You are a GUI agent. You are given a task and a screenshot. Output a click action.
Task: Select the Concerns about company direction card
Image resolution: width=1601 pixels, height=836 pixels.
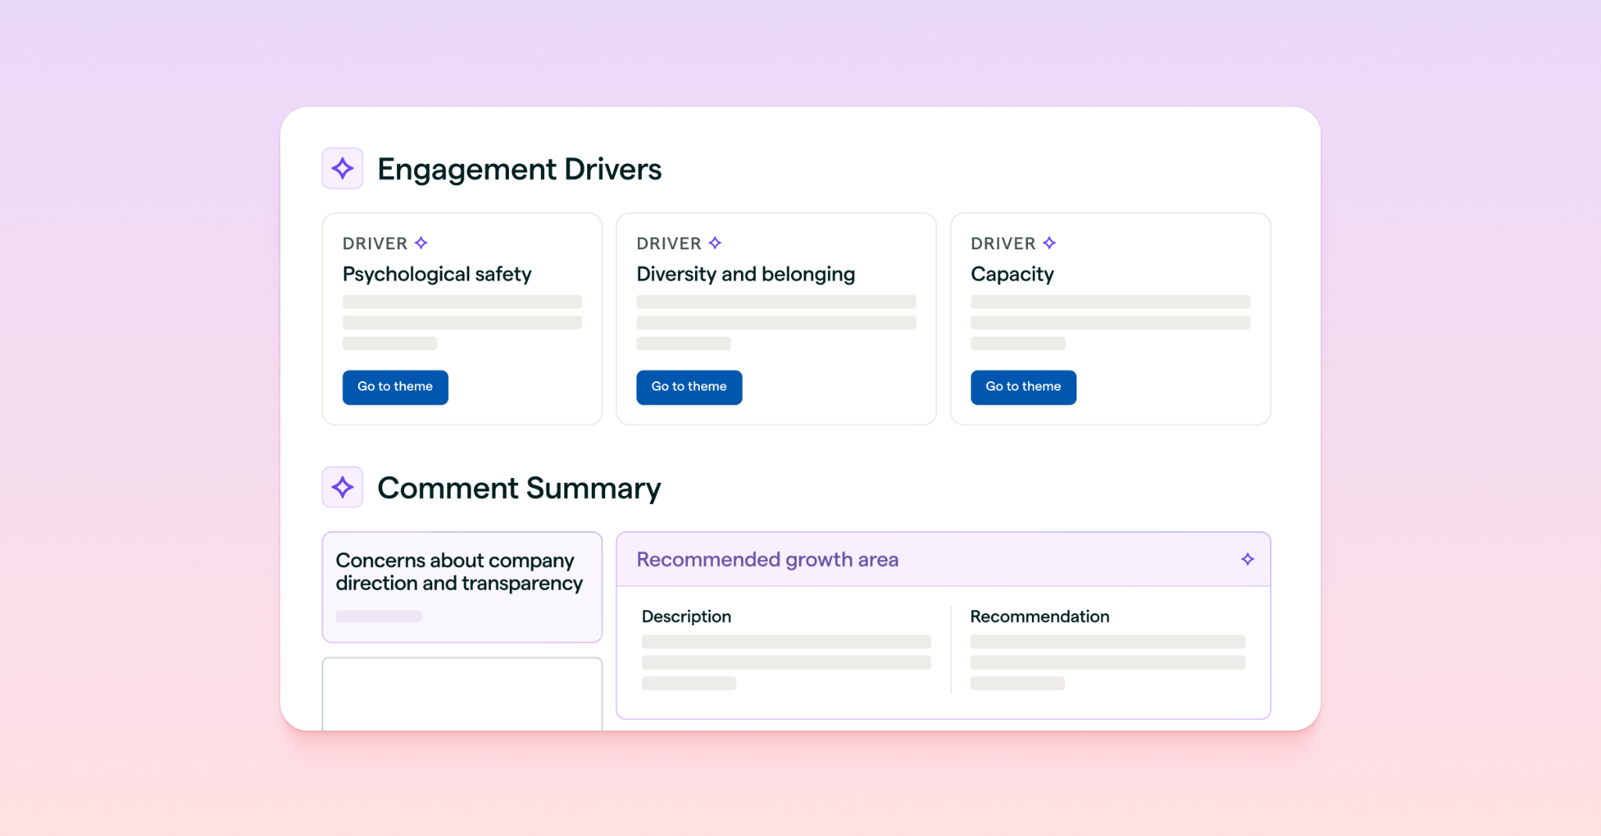coord(462,588)
